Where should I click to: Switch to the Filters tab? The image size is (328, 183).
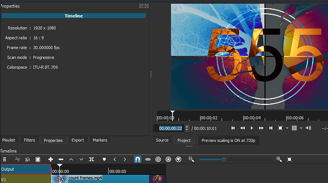29,140
